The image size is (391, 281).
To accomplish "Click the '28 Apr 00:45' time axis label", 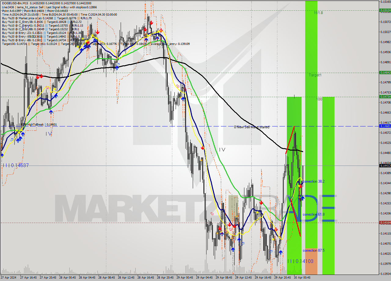I will (68, 278).
